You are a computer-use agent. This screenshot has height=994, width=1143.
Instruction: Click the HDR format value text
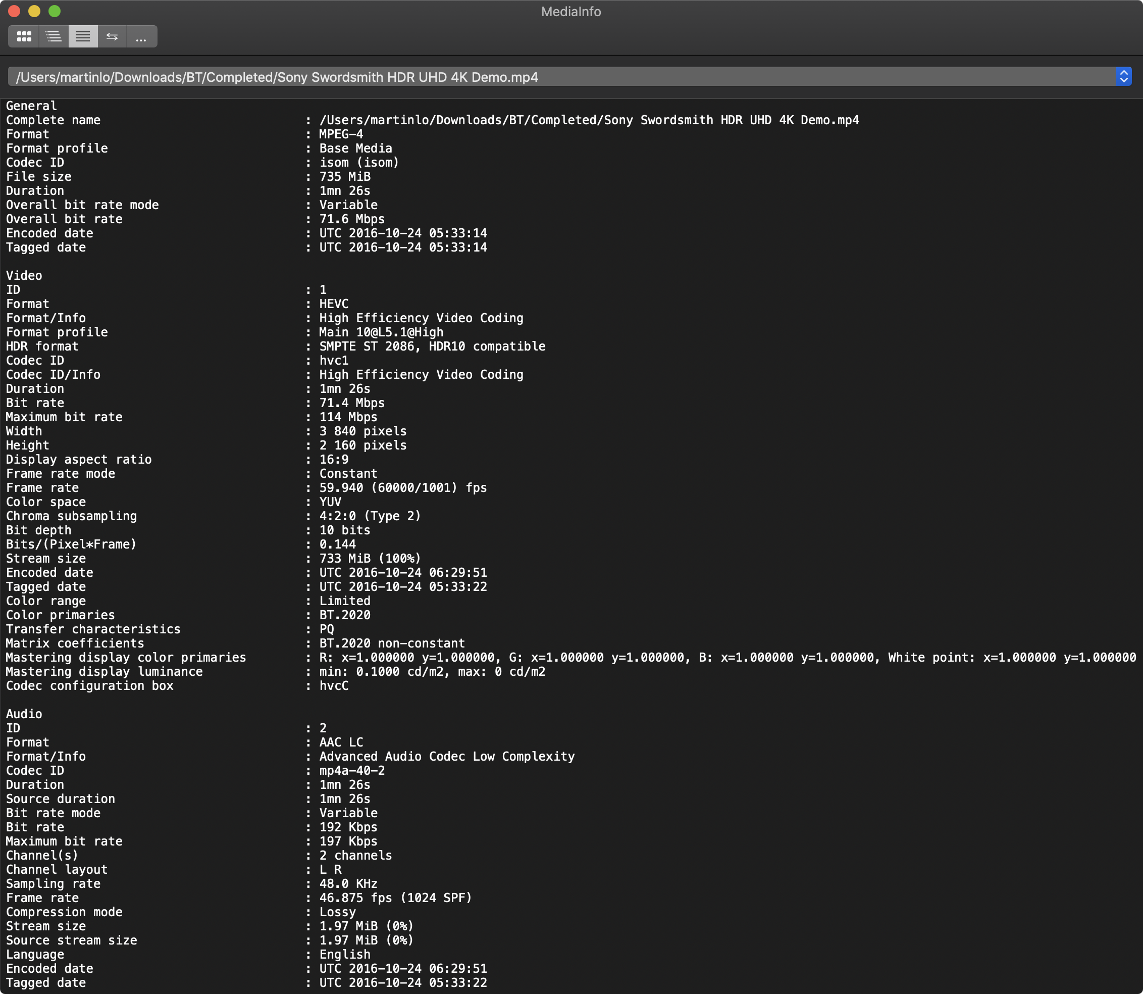(432, 346)
